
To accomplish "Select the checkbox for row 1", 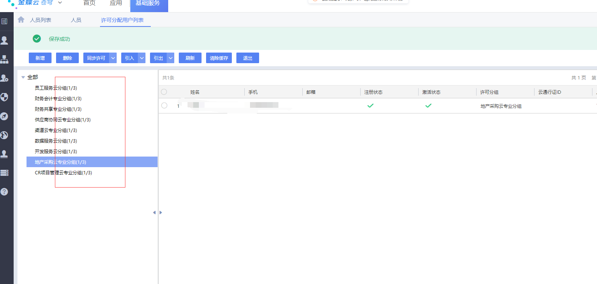I will [164, 106].
